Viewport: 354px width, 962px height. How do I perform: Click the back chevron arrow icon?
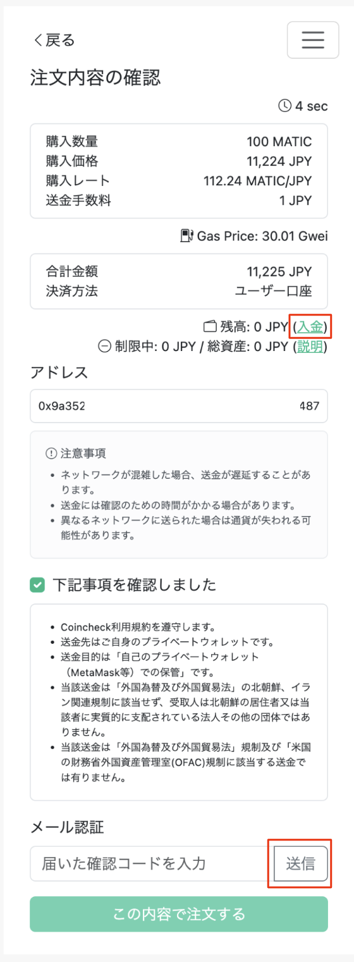(37, 40)
